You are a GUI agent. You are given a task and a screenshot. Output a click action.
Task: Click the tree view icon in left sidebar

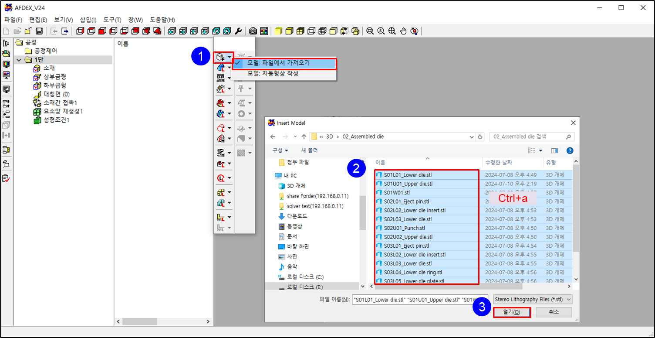(6, 43)
